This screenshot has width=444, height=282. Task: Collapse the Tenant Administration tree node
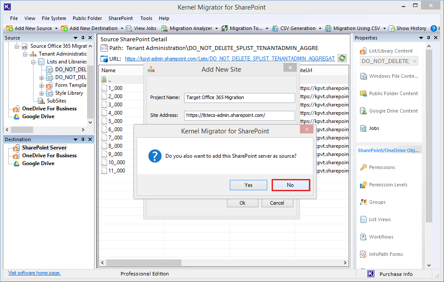tap(25, 54)
